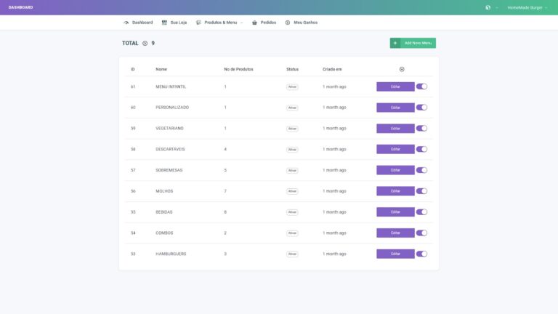558x314 pixels.
Task: Expand the Produtos & Menu dropdown arrow
Action: (x=241, y=23)
